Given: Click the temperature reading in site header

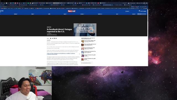Looking at the screenshot, I should 141,11.
